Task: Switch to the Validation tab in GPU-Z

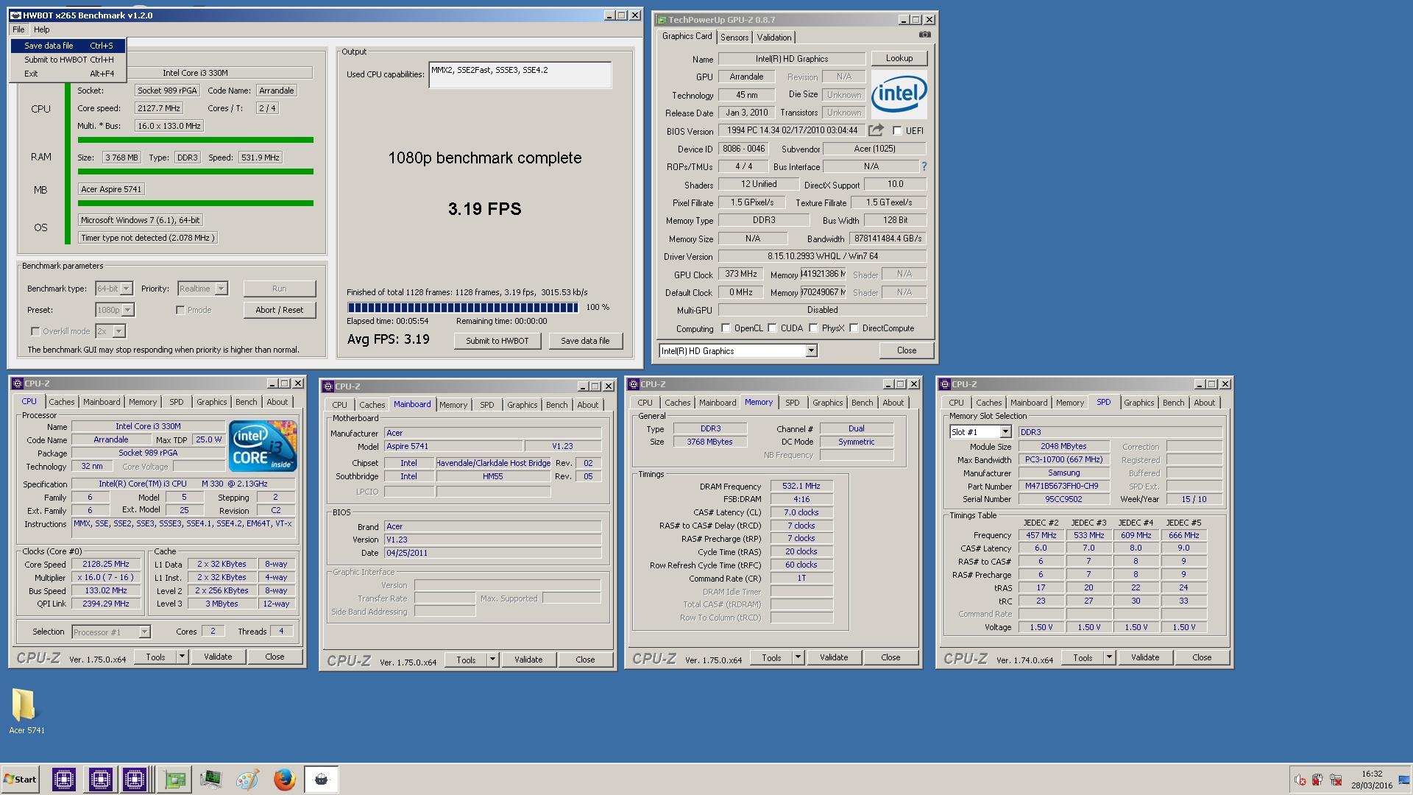Action: [x=774, y=38]
